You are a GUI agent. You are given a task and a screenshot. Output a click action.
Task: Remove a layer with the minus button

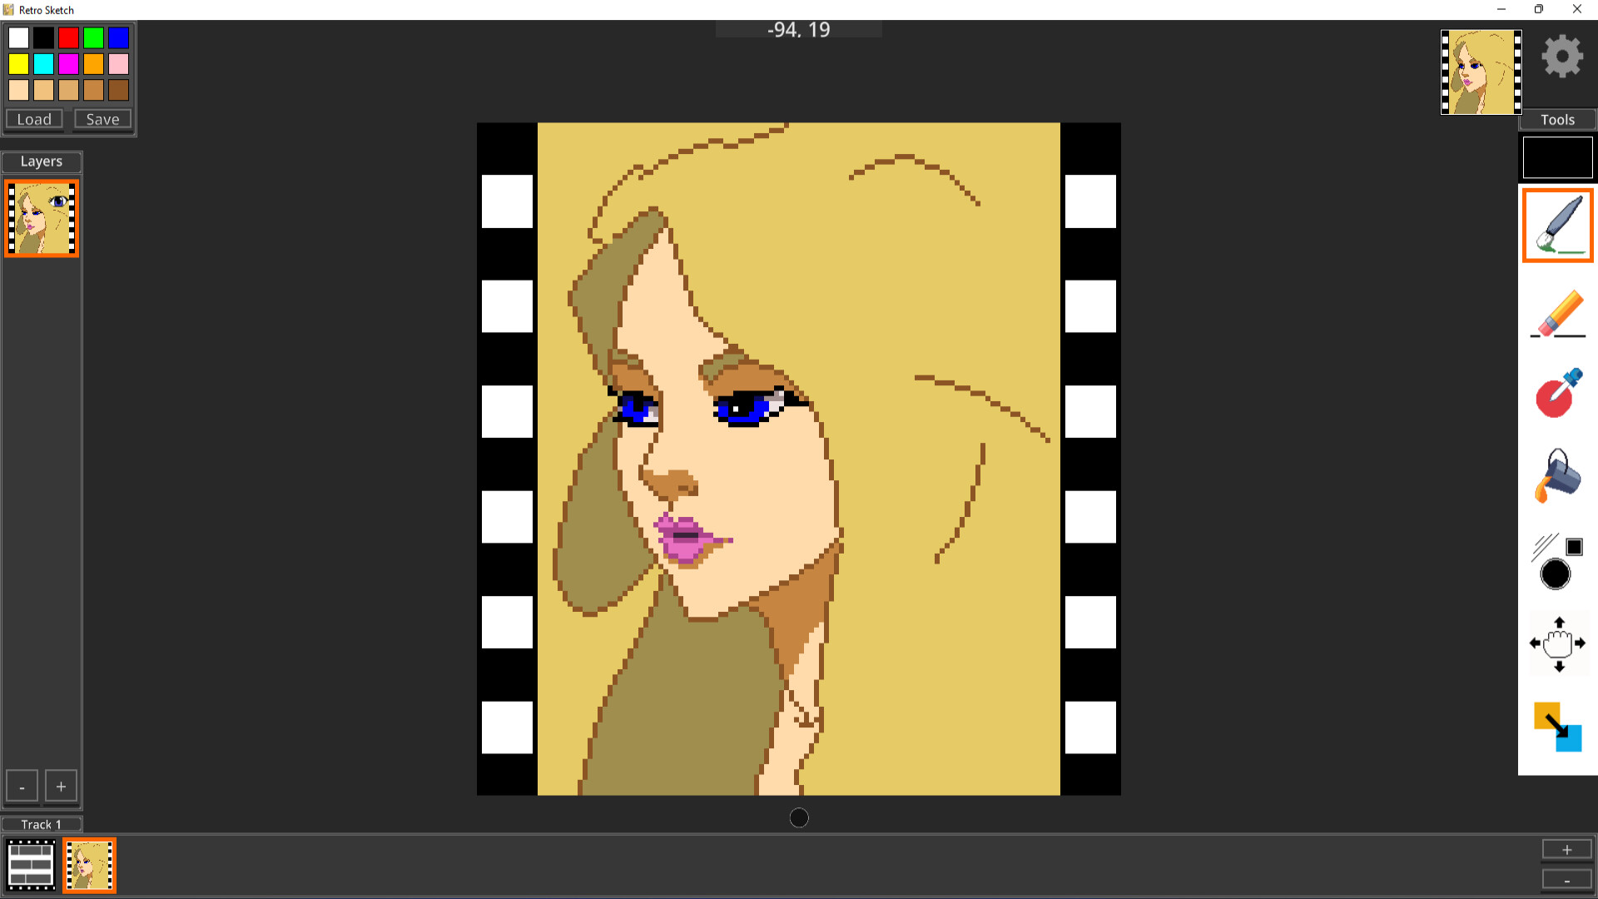click(22, 785)
